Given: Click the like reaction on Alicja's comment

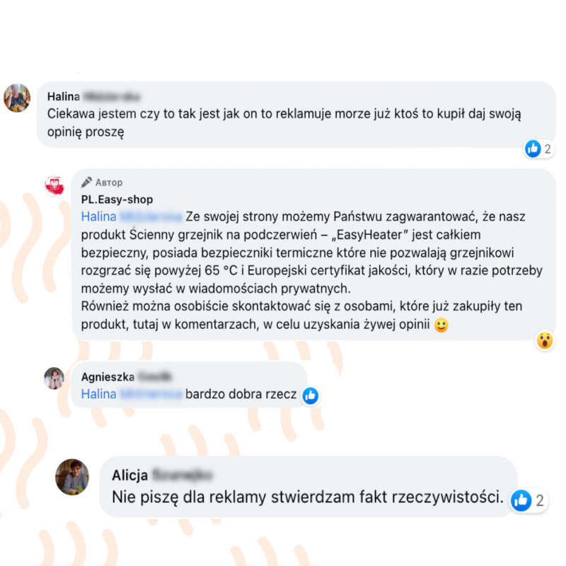Looking at the screenshot, I should [521, 500].
